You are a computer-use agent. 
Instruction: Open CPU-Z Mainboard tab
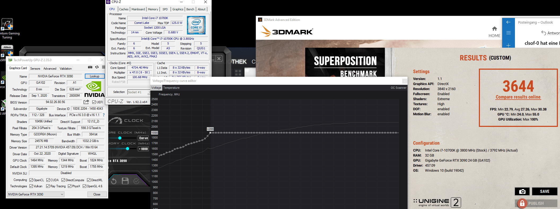(138, 9)
